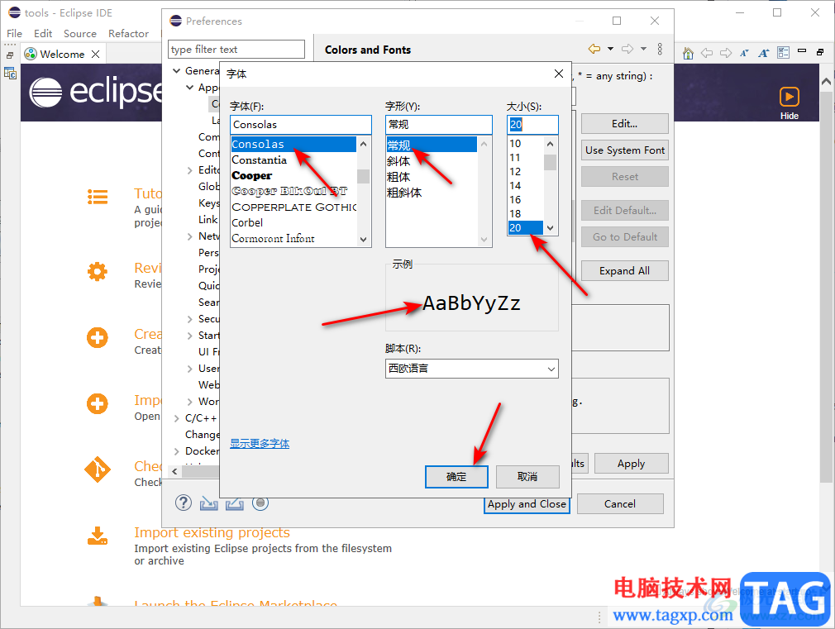Close the Welcome tab with its X

click(x=95, y=54)
